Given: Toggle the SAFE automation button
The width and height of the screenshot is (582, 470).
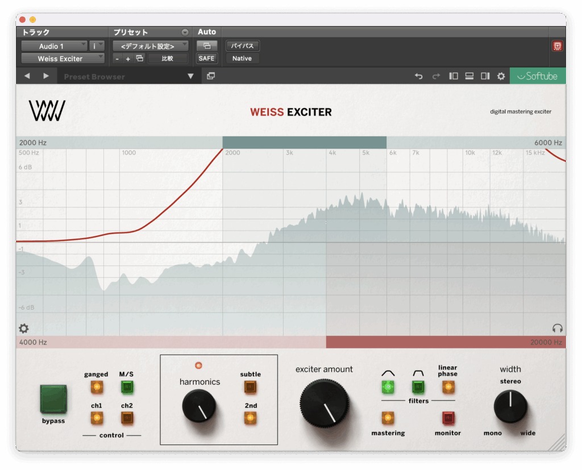Looking at the screenshot, I should (207, 59).
